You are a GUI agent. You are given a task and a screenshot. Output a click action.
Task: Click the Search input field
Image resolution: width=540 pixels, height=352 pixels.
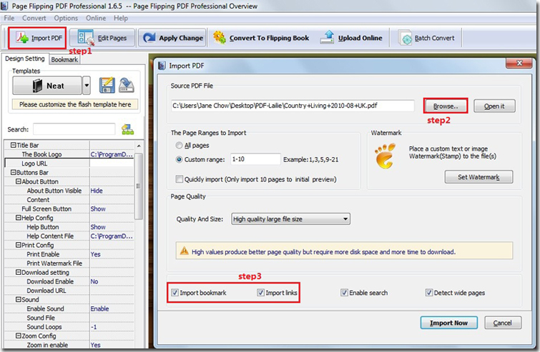pyautogui.click(x=74, y=129)
